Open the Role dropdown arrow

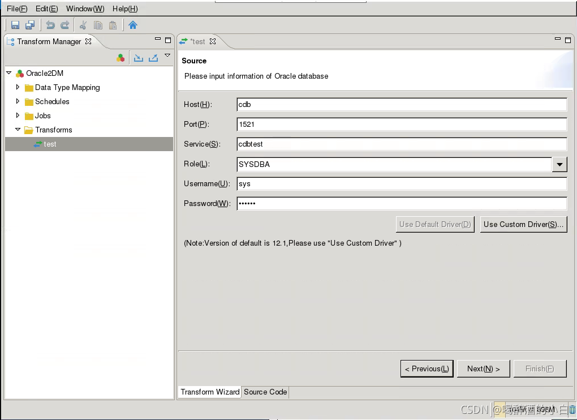(559, 164)
